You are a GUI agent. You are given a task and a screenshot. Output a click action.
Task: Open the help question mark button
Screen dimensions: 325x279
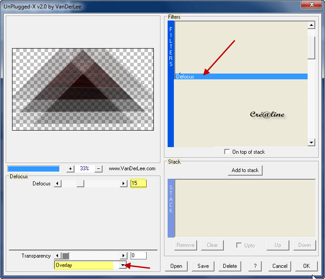click(255, 266)
